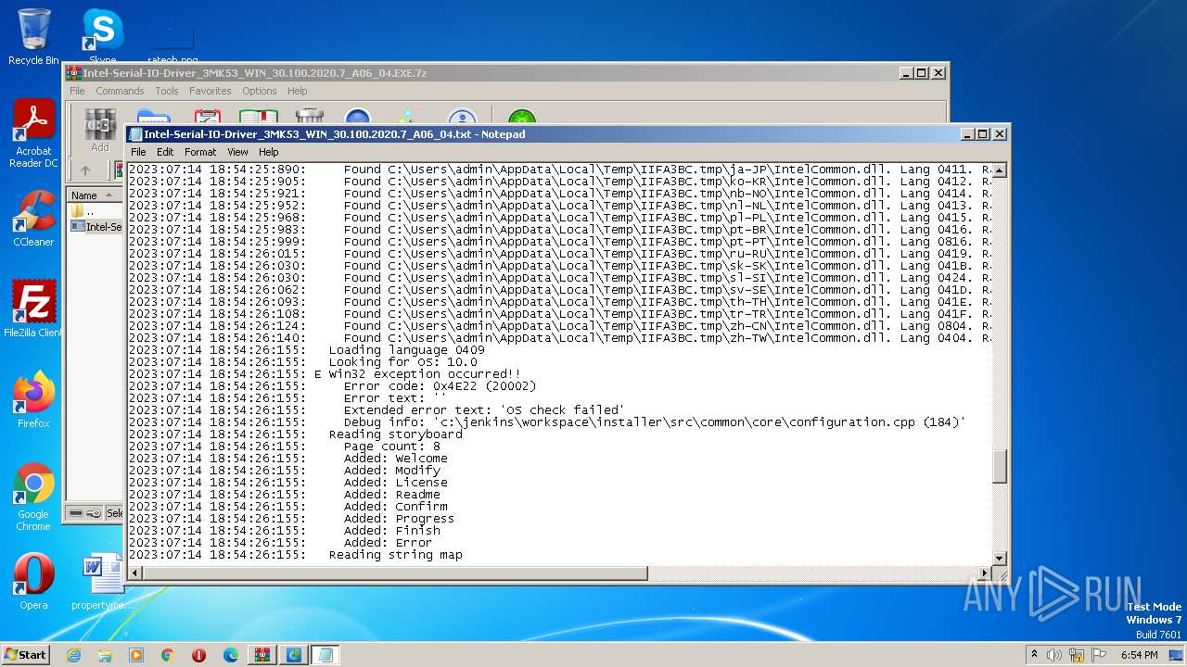Click the configuration.cpp (184) debug info line
This screenshot has height=667, width=1187.
[547, 422]
